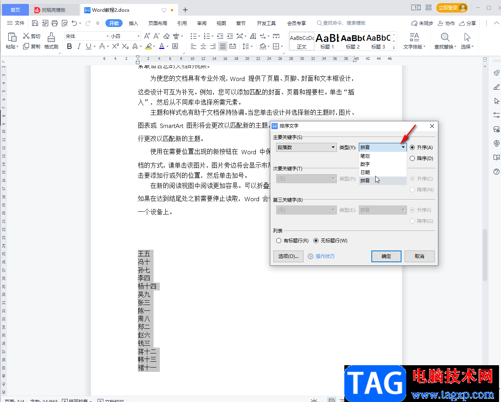
Task: Undo the last action
Action: point(74,23)
